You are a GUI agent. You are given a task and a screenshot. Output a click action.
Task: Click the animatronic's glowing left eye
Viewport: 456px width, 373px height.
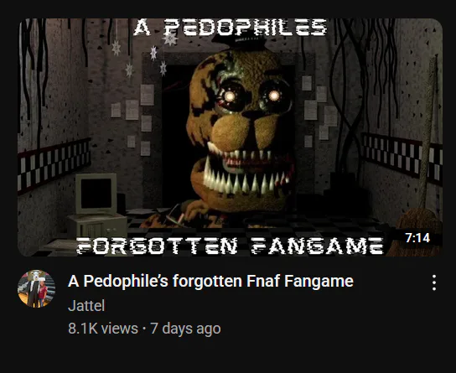pos(230,96)
